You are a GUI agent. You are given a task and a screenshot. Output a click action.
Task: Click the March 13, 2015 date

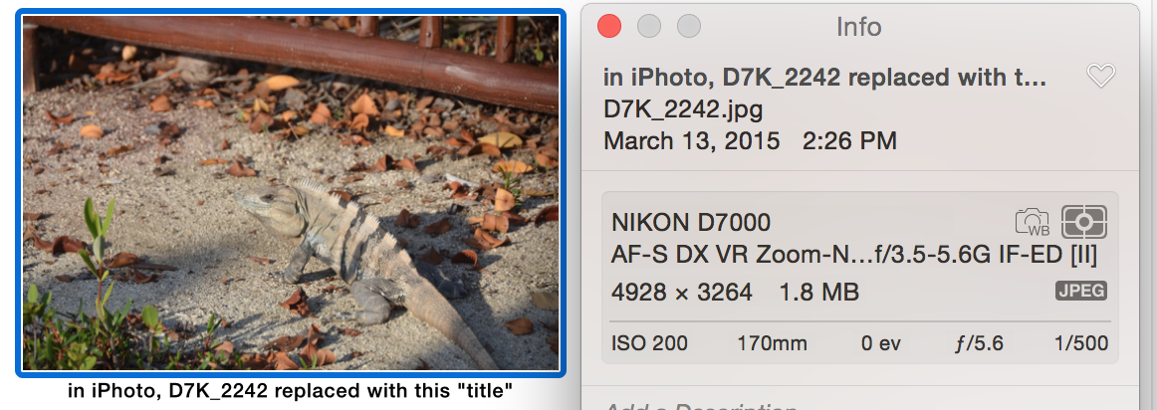tap(691, 141)
